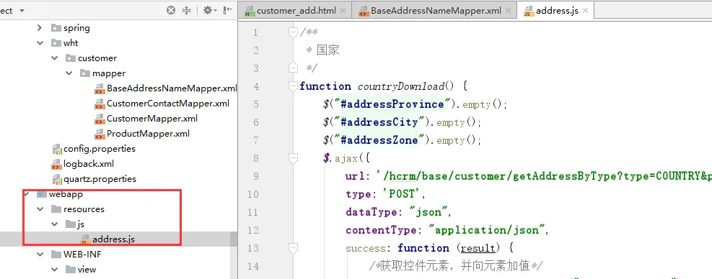
Task: Click the scroll-from-source target icon
Action: [x=171, y=10]
